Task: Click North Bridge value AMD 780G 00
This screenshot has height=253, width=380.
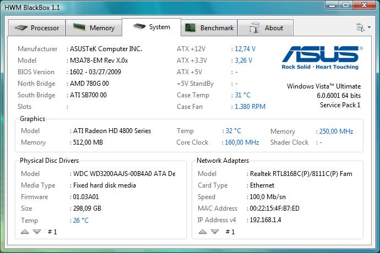Action: (89, 84)
